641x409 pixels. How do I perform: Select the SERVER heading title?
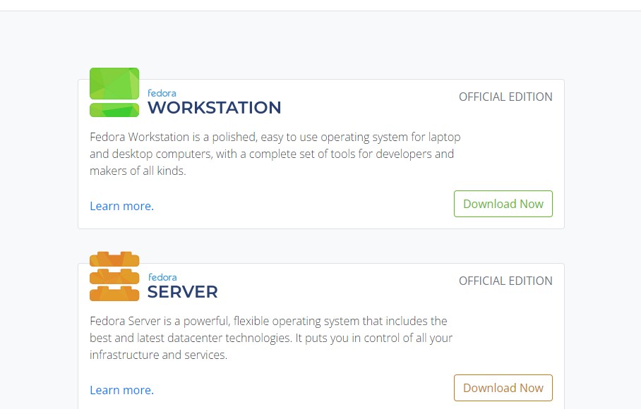[x=182, y=292]
